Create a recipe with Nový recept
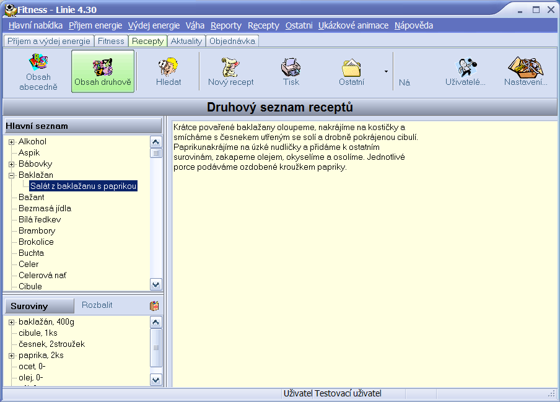This screenshot has width=560, height=402. 230,71
